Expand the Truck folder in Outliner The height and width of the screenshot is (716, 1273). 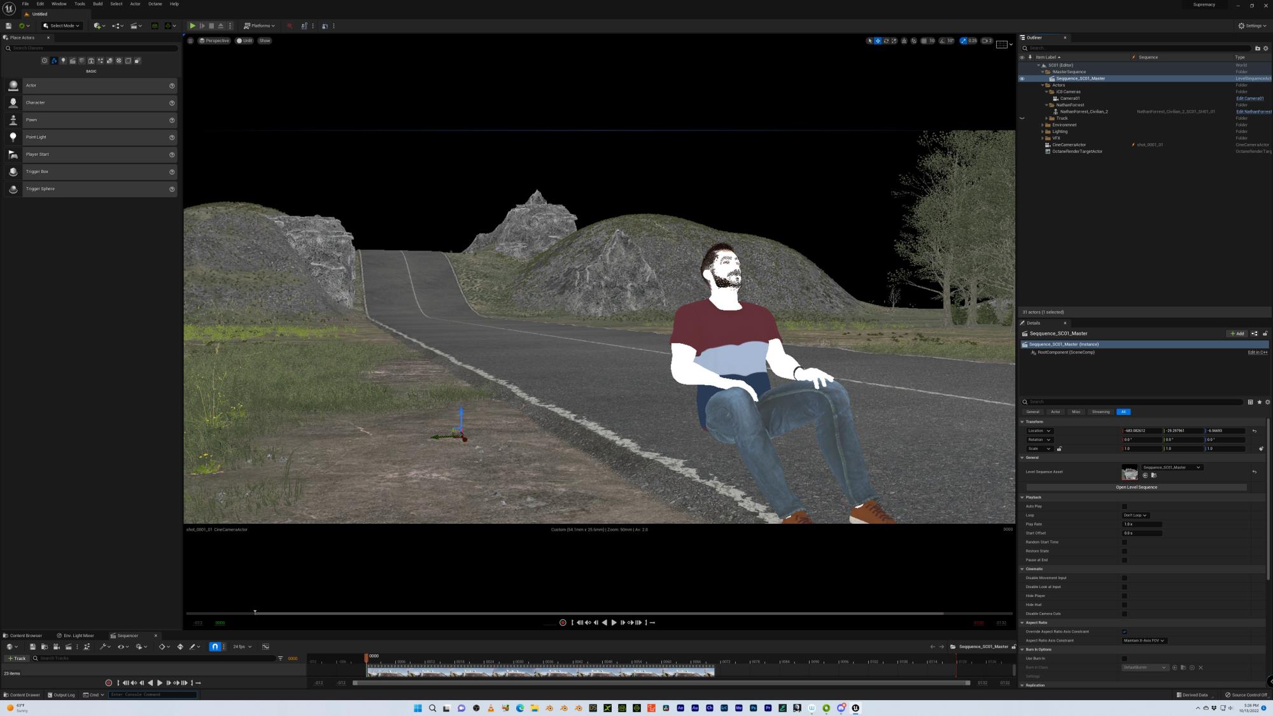pyautogui.click(x=1046, y=118)
